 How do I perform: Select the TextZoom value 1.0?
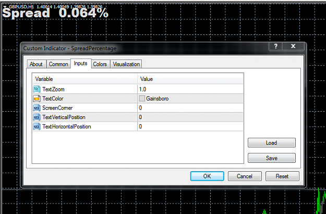[x=142, y=89]
